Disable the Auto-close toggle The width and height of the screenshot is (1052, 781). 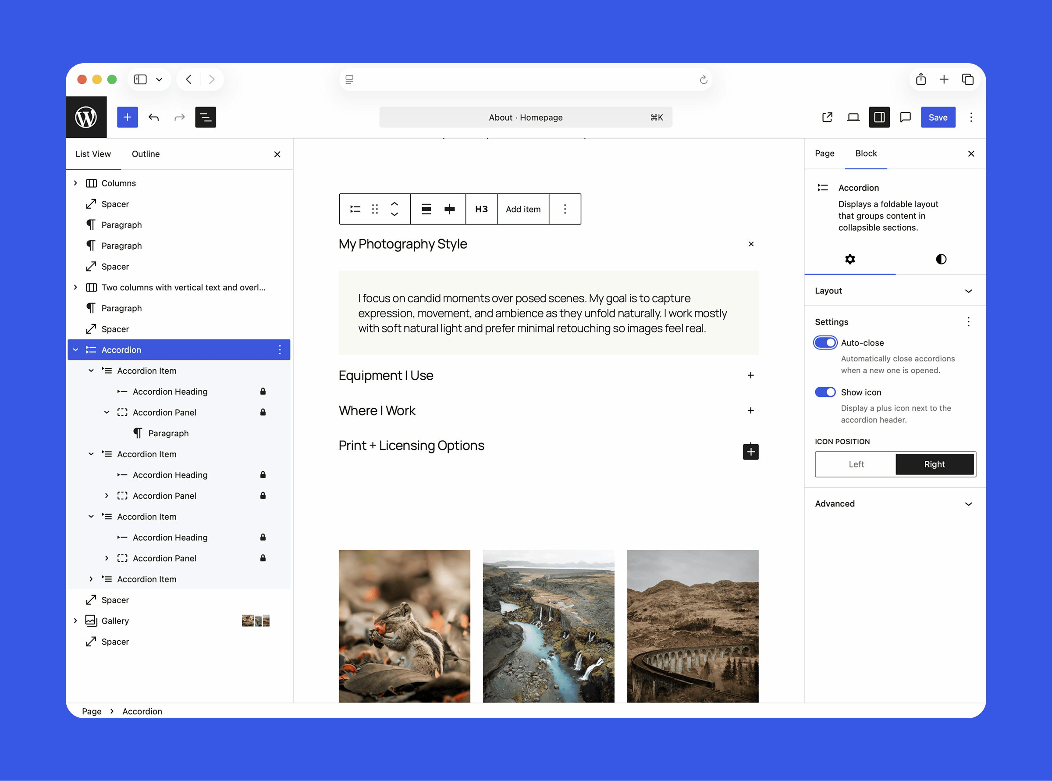(x=825, y=343)
